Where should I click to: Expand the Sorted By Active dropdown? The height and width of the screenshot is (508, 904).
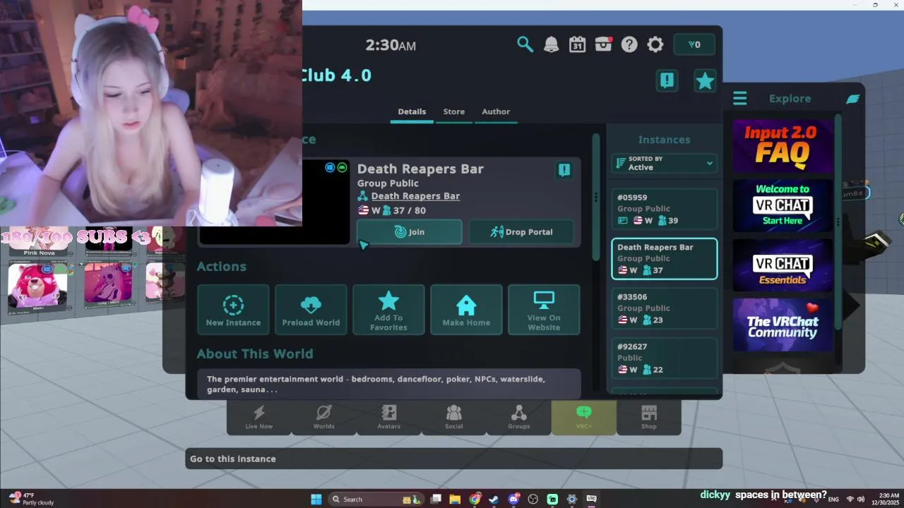click(x=664, y=163)
